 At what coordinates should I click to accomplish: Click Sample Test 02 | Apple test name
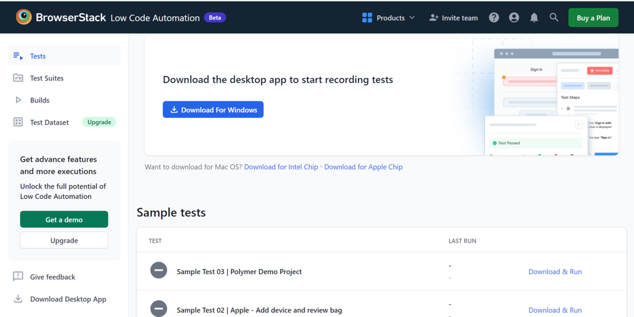tap(259, 310)
